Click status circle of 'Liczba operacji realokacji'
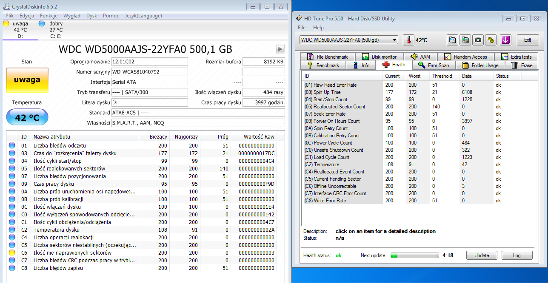The width and height of the screenshot is (548, 295). tap(12, 238)
